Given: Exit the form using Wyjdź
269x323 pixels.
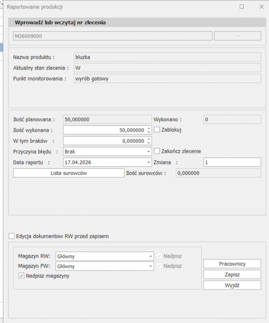Looking at the screenshot, I should pos(232,285).
